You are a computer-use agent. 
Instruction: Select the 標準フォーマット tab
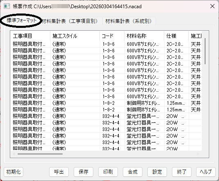[x=21, y=20]
